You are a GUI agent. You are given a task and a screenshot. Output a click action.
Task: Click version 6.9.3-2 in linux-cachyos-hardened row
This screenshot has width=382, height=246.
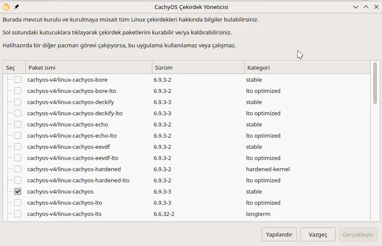pos(162,169)
